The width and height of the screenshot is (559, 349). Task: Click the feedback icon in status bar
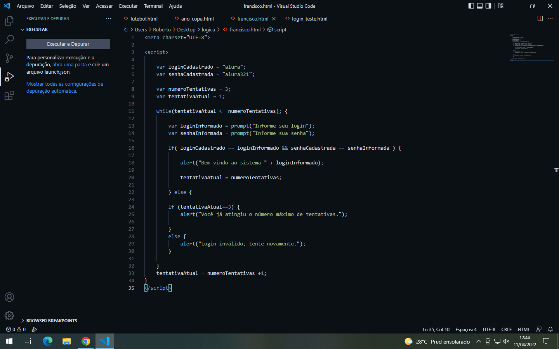click(x=539, y=329)
